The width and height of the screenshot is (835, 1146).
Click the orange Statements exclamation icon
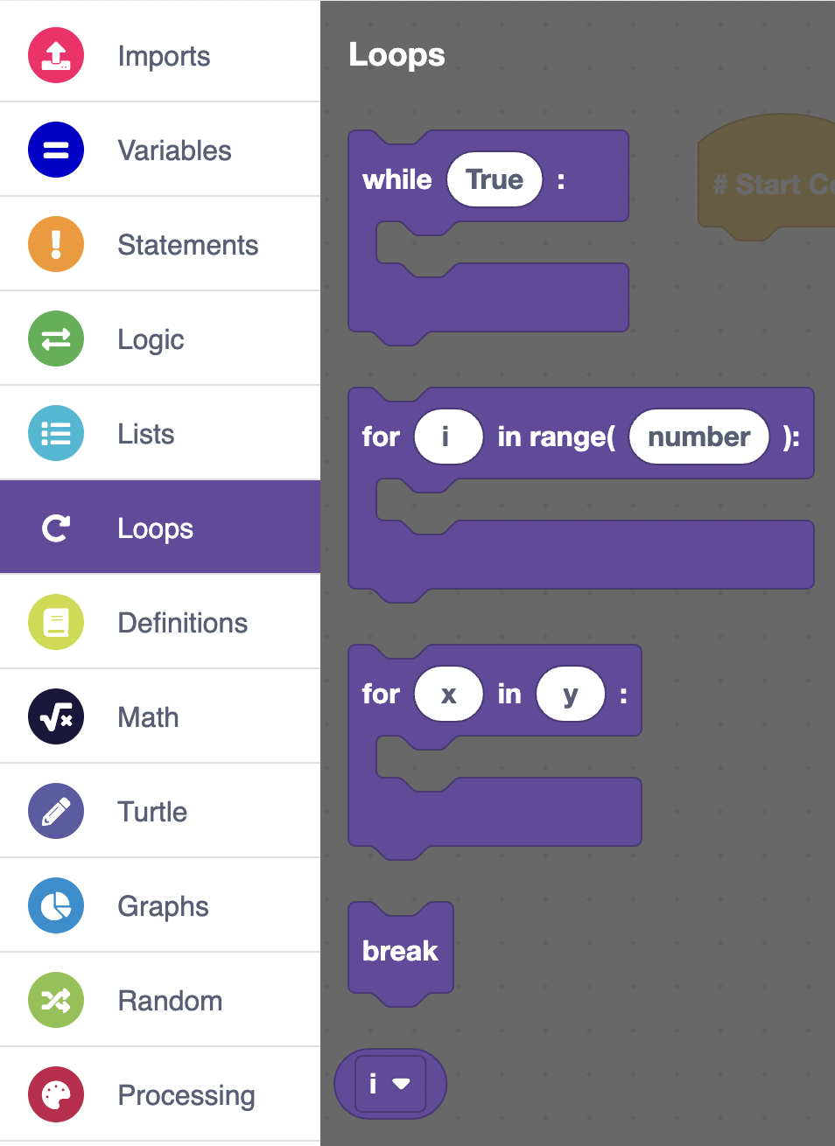click(56, 244)
